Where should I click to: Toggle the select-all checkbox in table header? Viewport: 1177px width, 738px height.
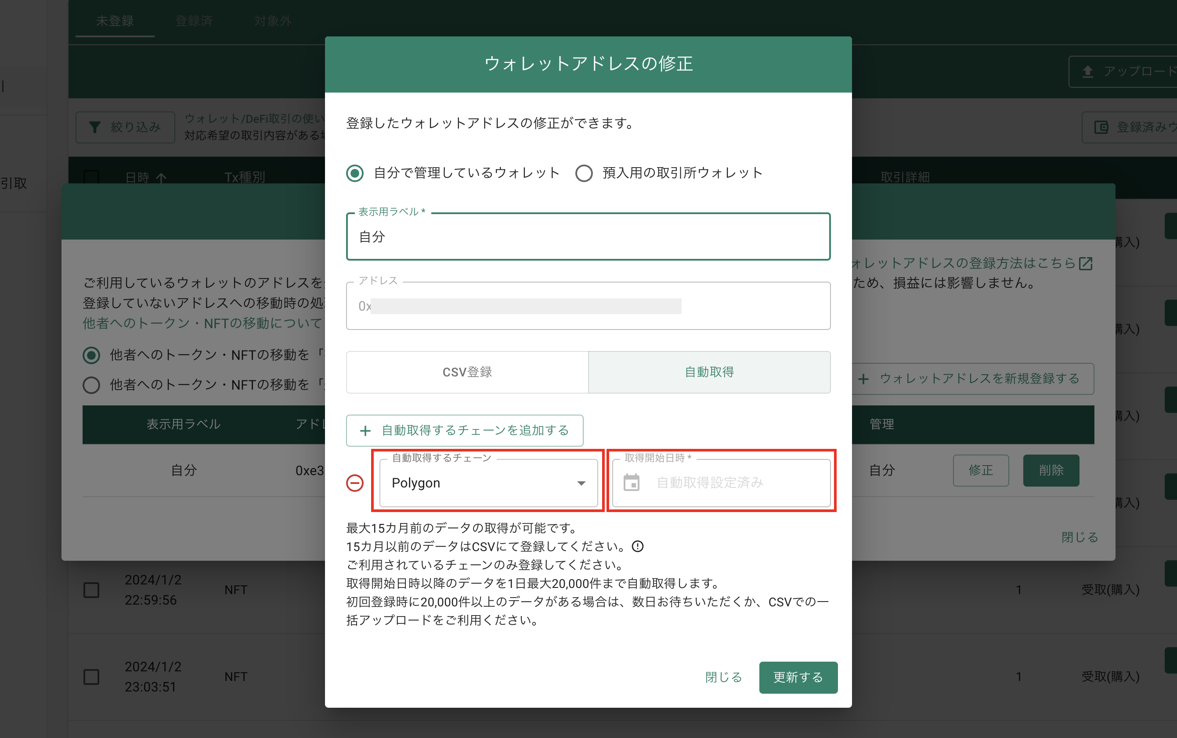click(x=91, y=177)
